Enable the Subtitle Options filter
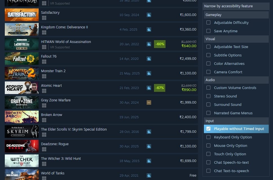This screenshot has height=180, width=273. click(208, 55)
